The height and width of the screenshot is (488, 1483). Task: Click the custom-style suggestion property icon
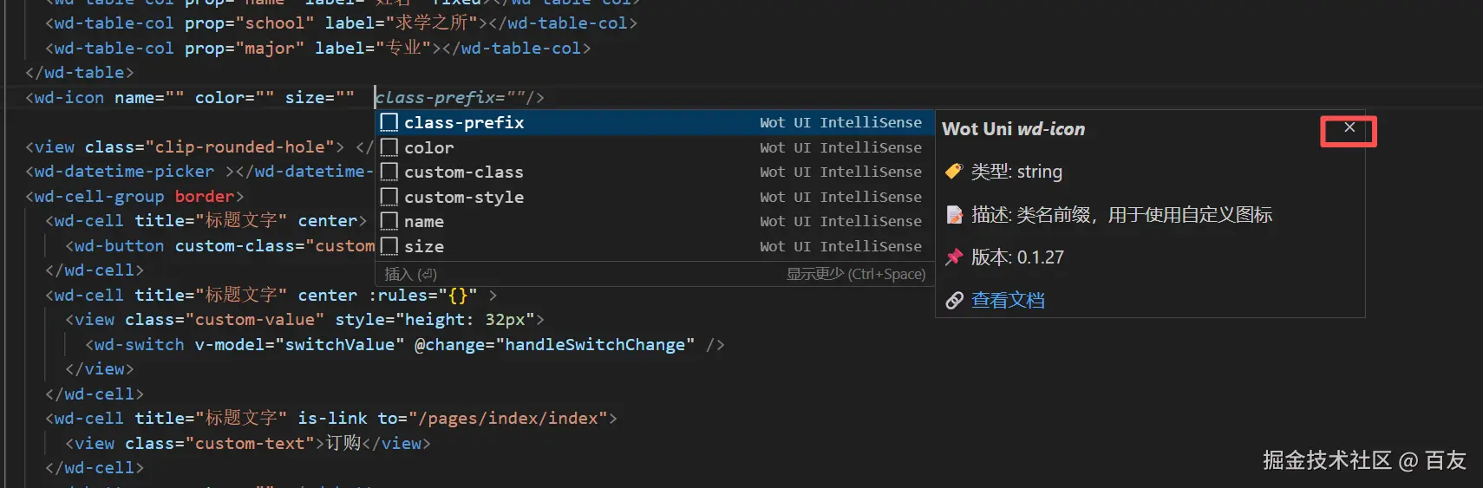[389, 197]
